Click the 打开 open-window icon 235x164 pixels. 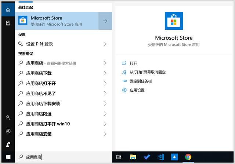coord(124,63)
